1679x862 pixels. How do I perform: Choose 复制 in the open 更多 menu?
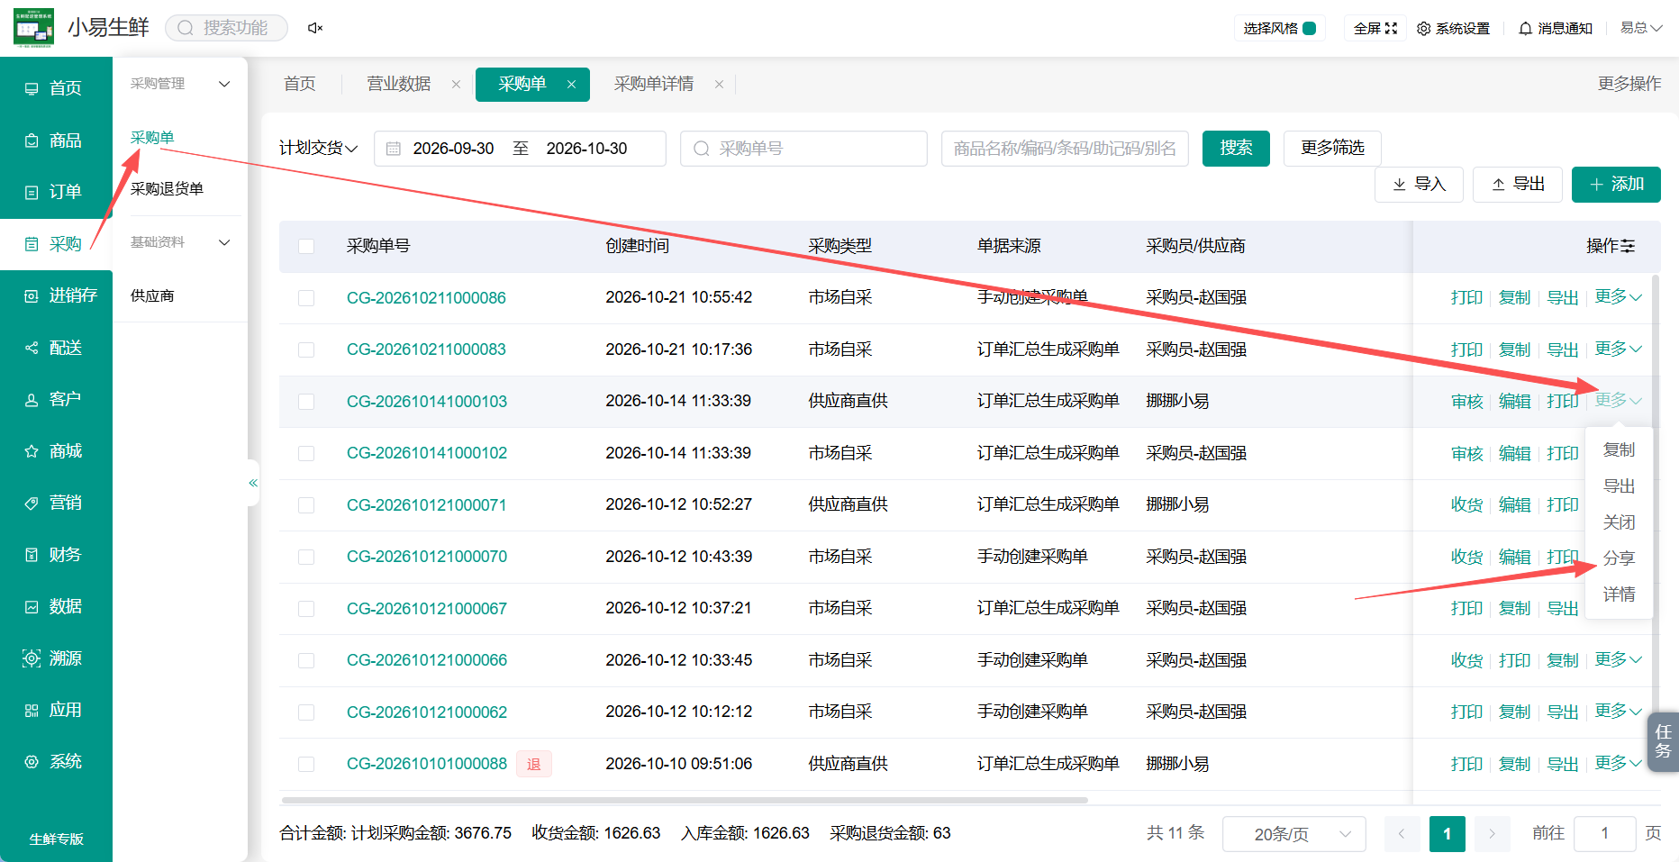[1619, 449]
